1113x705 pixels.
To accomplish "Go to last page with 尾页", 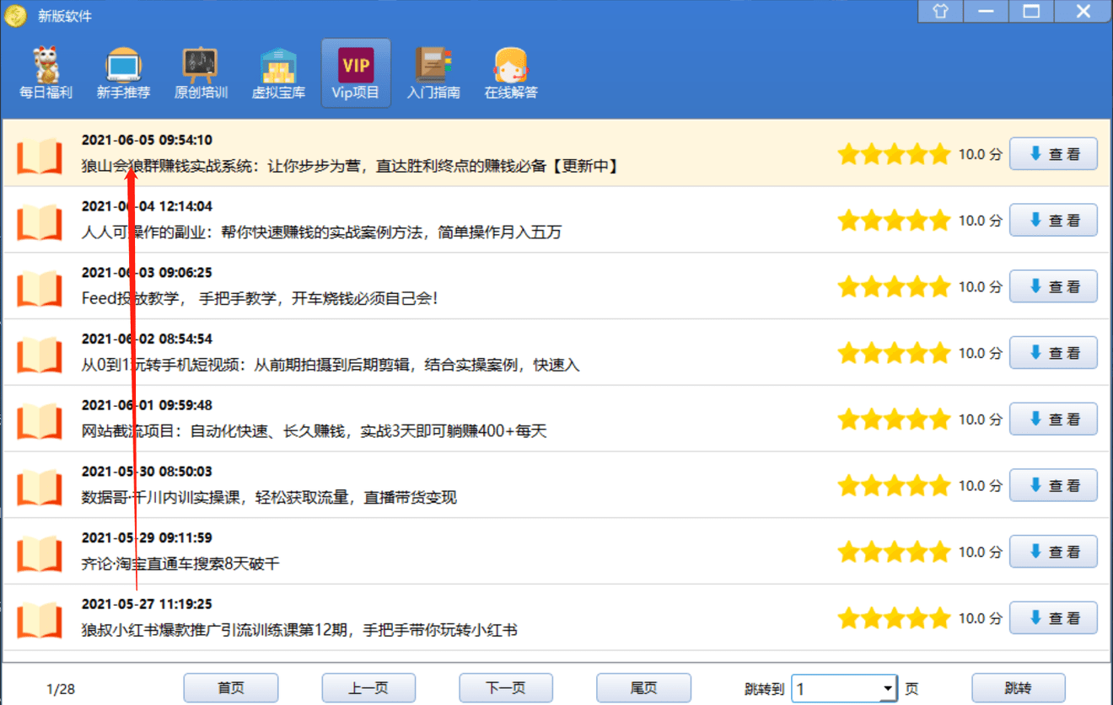I will click(643, 688).
